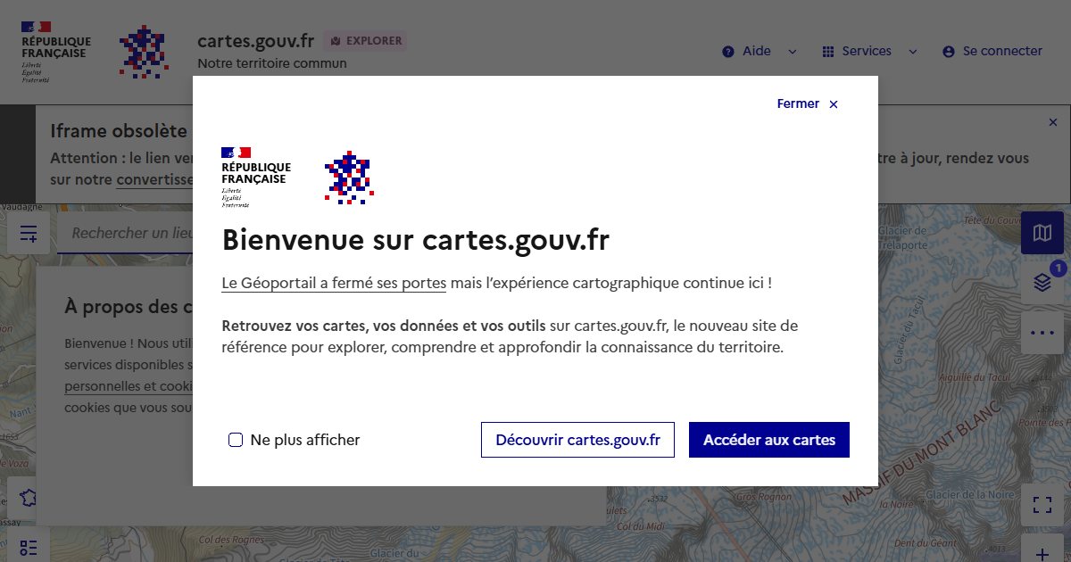The width and height of the screenshot is (1071, 562).
Task: Click the Services grid icon
Action: click(828, 52)
